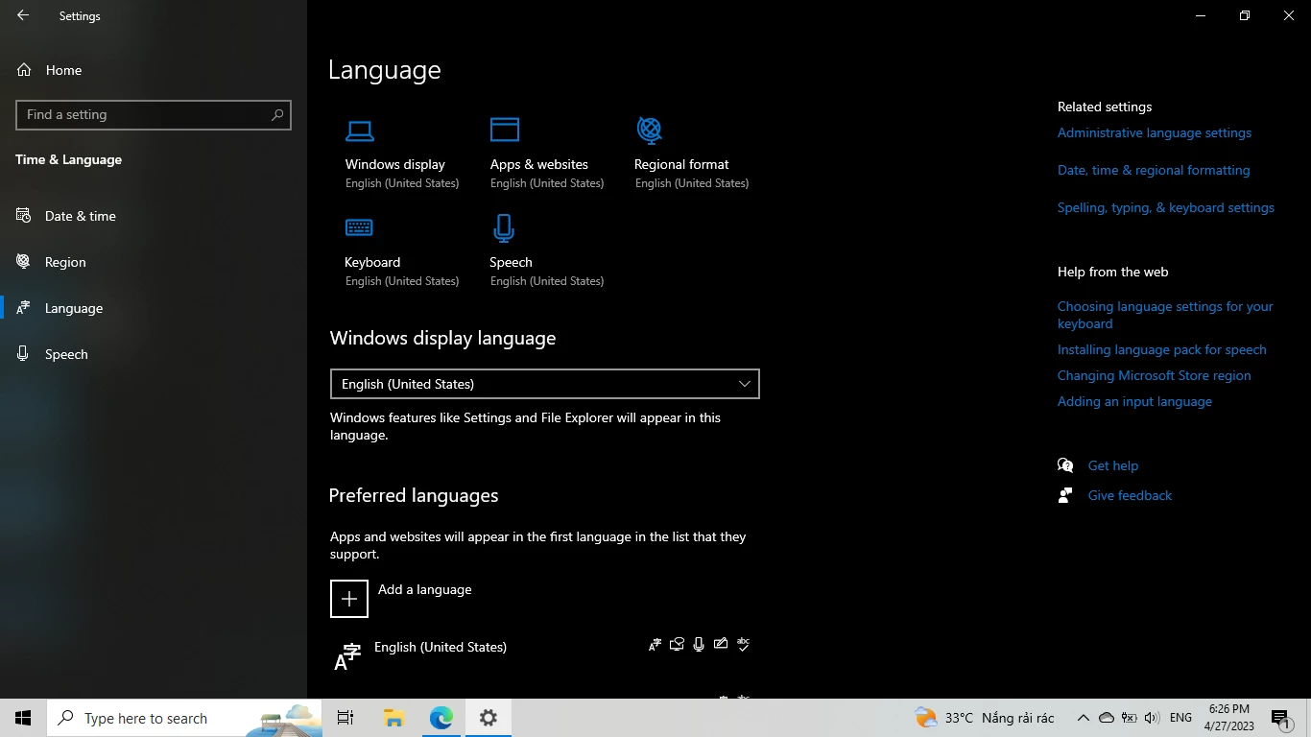Open Choosing language settings for your keyboard
1311x737 pixels.
click(1165, 315)
